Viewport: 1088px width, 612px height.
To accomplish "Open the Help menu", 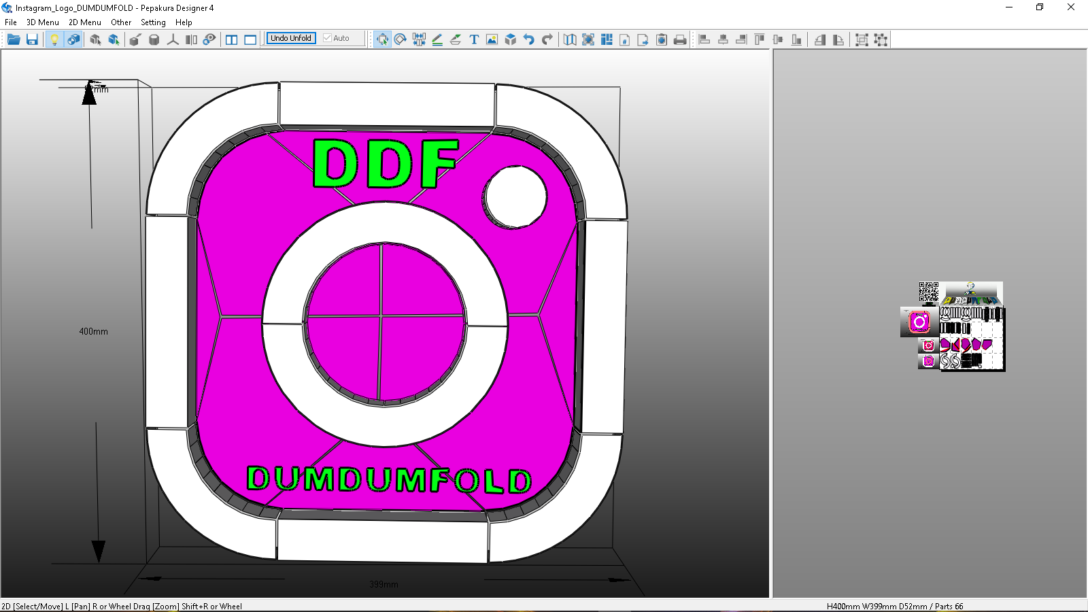I will coord(184,22).
